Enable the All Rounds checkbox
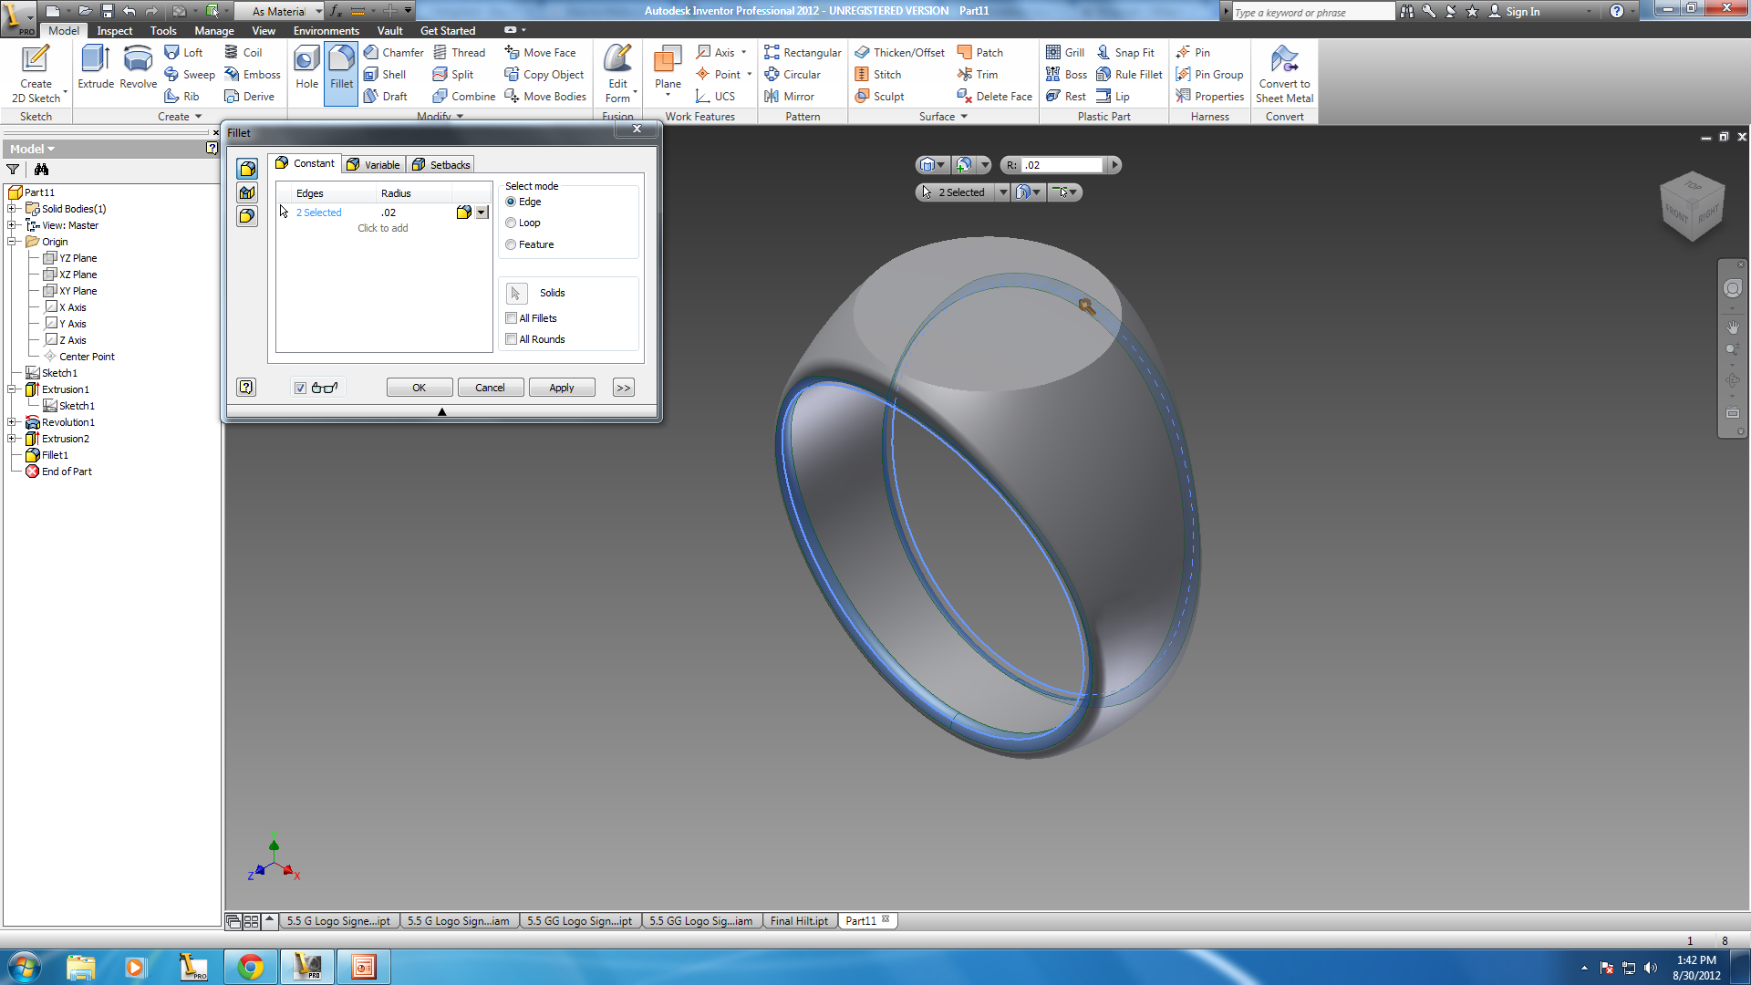This screenshot has height=985, width=1751. tap(512, 339)
